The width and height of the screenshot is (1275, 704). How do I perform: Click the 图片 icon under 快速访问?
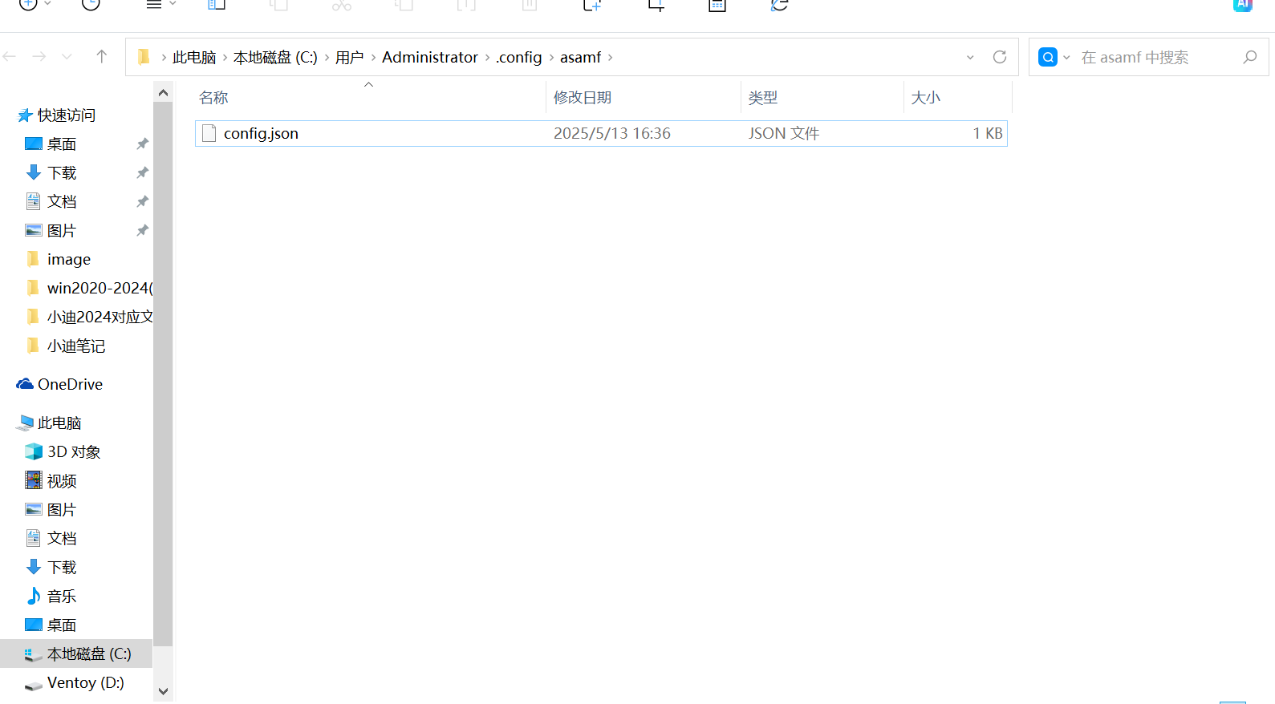pyautogui.click(x=34, y=230)
